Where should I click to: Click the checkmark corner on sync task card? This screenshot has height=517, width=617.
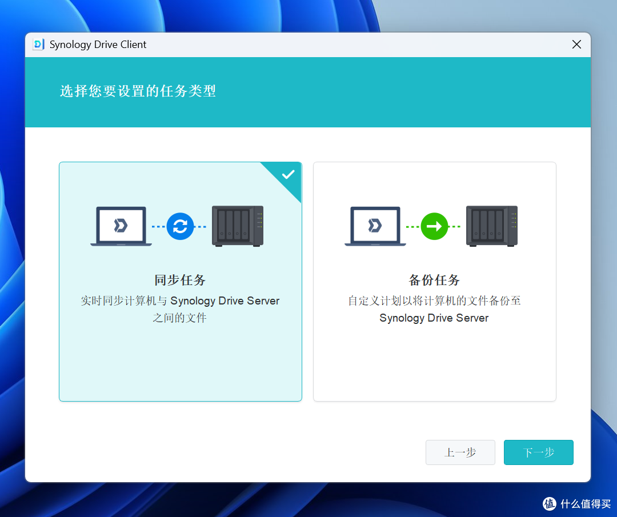287,175
